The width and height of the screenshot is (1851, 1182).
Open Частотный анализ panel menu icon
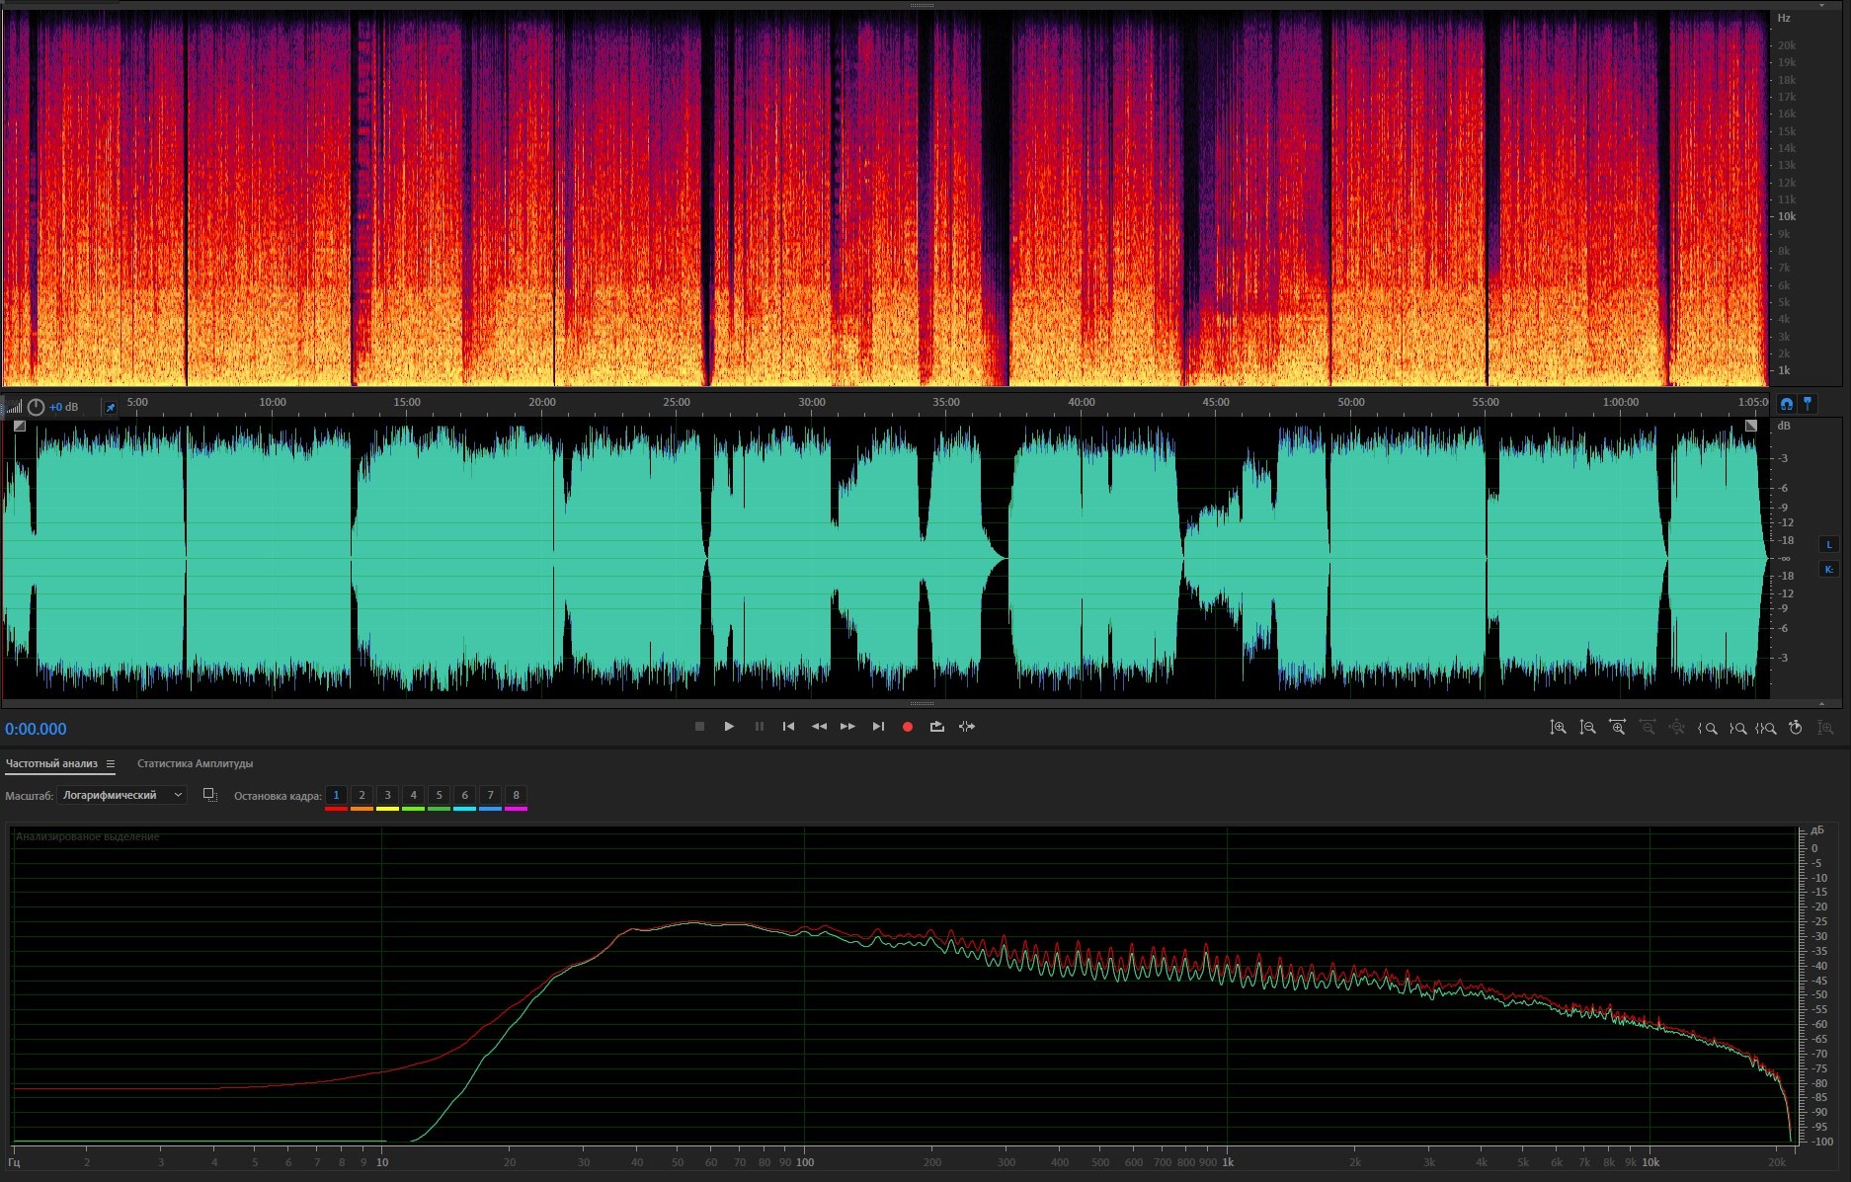(111, 764)
